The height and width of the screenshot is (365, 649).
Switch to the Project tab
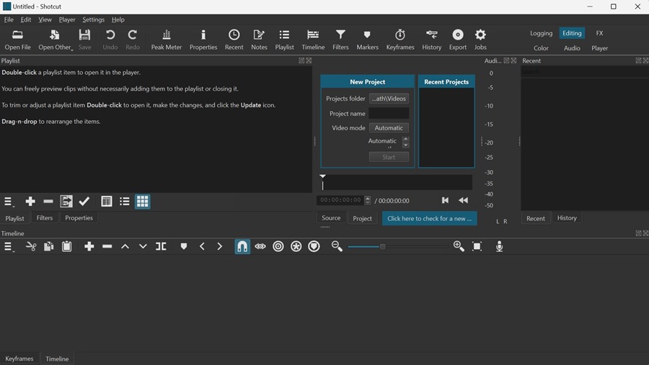click(x=362, y=218)
